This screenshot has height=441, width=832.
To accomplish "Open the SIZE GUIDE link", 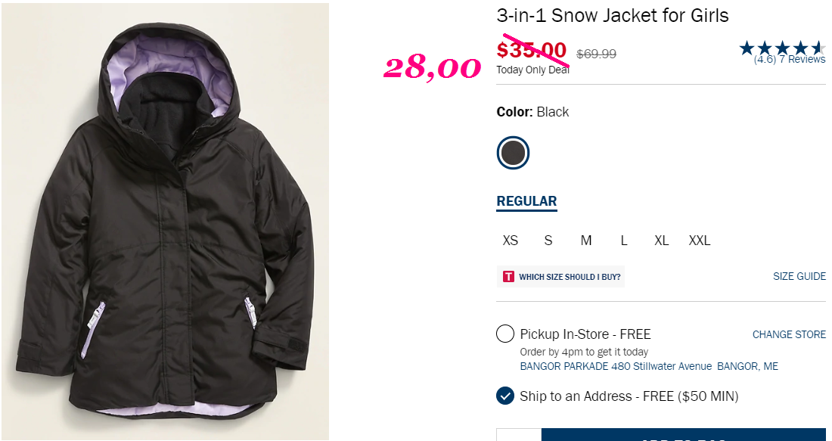I will 799,277.
